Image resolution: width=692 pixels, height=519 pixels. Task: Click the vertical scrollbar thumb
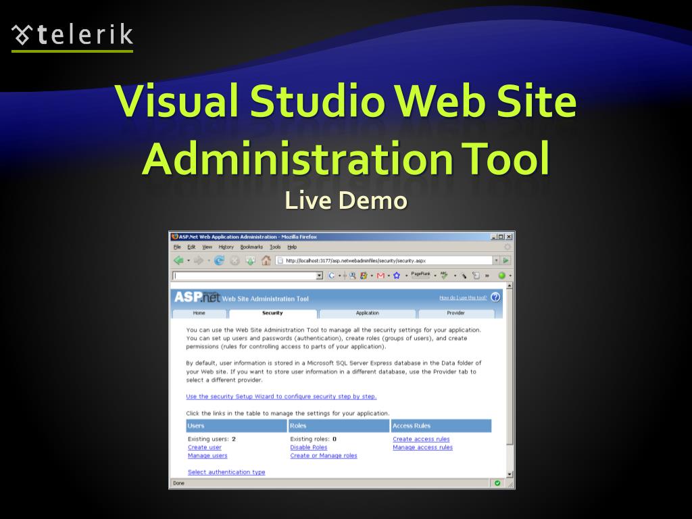pyautogui.click(x=510, y=367)
